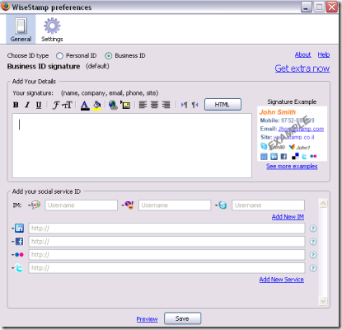Open the Twitter service dropdown arrow
The image size is (342, 330).
coord(12,268)
